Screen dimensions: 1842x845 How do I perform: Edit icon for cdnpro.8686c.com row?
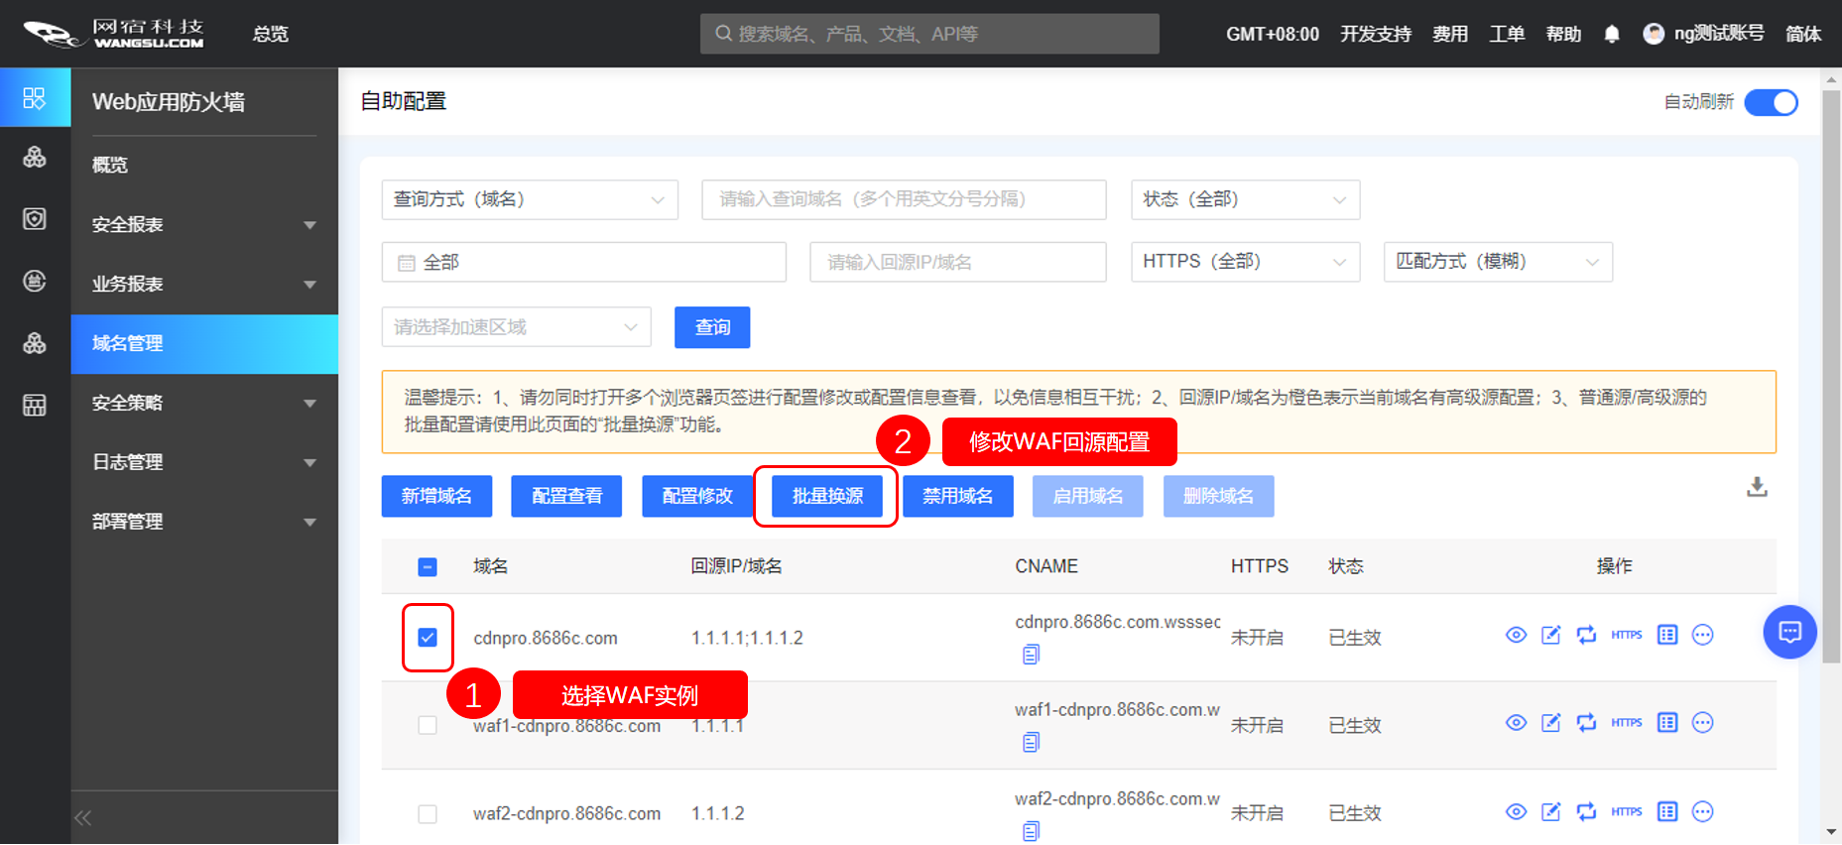click(1551, 635)
